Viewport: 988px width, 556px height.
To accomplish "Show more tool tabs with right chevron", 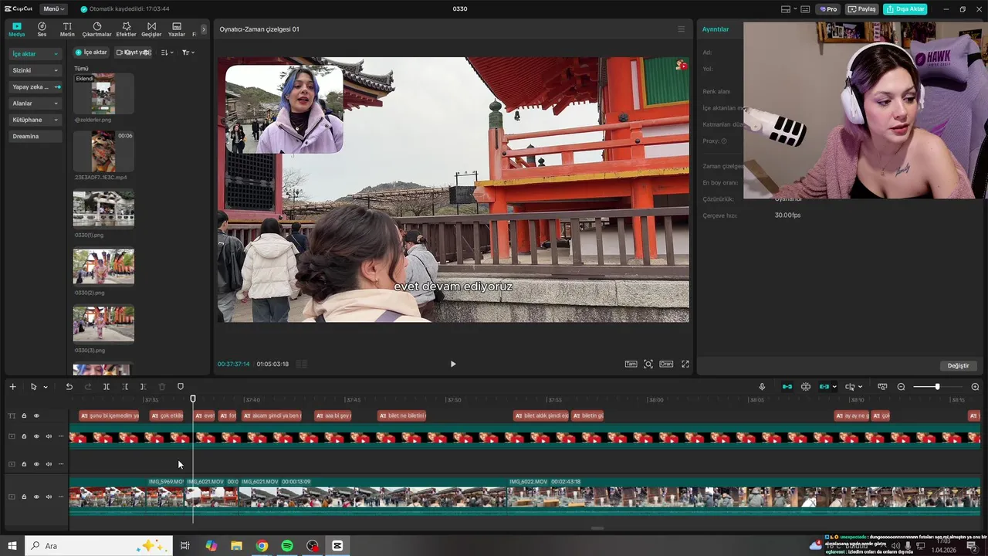I will pos(204,29).
